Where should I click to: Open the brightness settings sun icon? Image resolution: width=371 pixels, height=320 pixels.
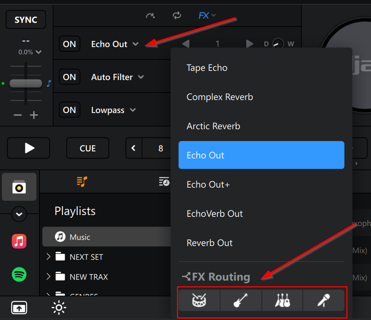coord(59,308)
